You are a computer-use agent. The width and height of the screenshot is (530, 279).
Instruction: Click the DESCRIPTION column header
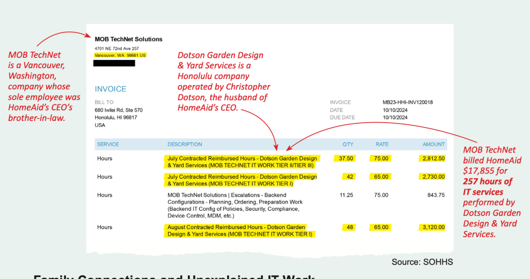[185, 144]
